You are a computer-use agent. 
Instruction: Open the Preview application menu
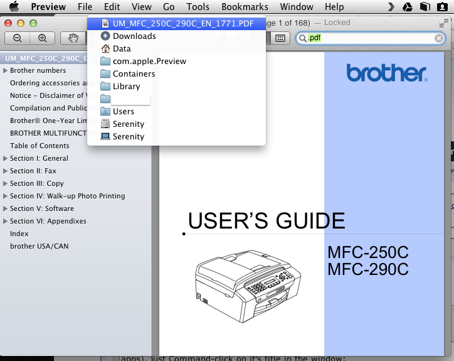pyautogui.click(x=48, y=7)
